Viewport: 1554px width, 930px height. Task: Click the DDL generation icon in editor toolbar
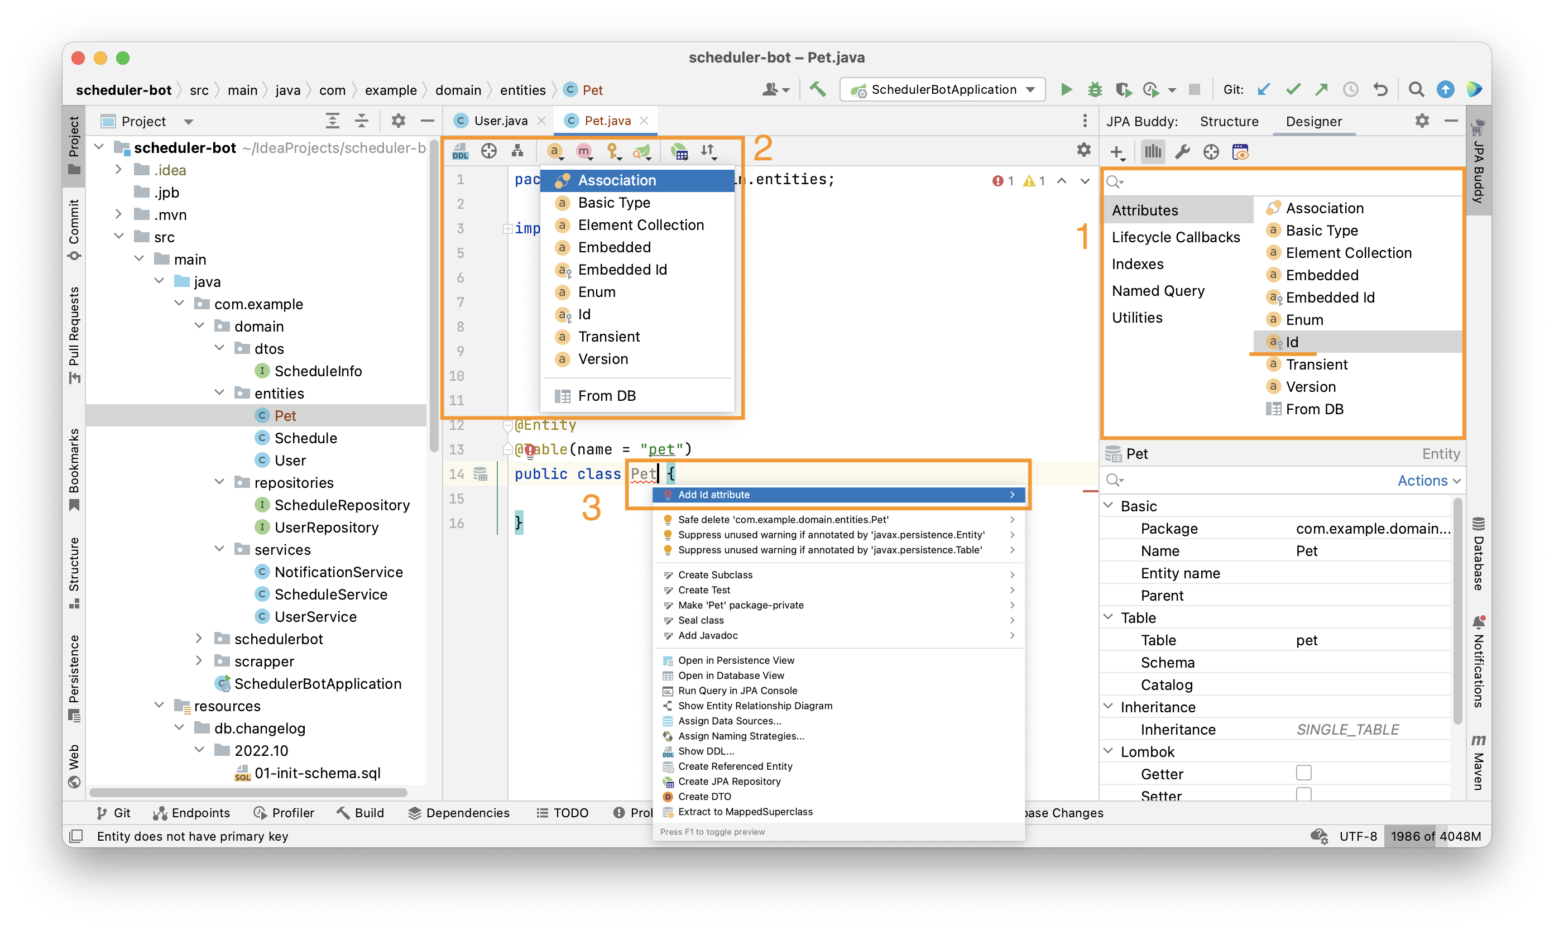coord(460,151)
